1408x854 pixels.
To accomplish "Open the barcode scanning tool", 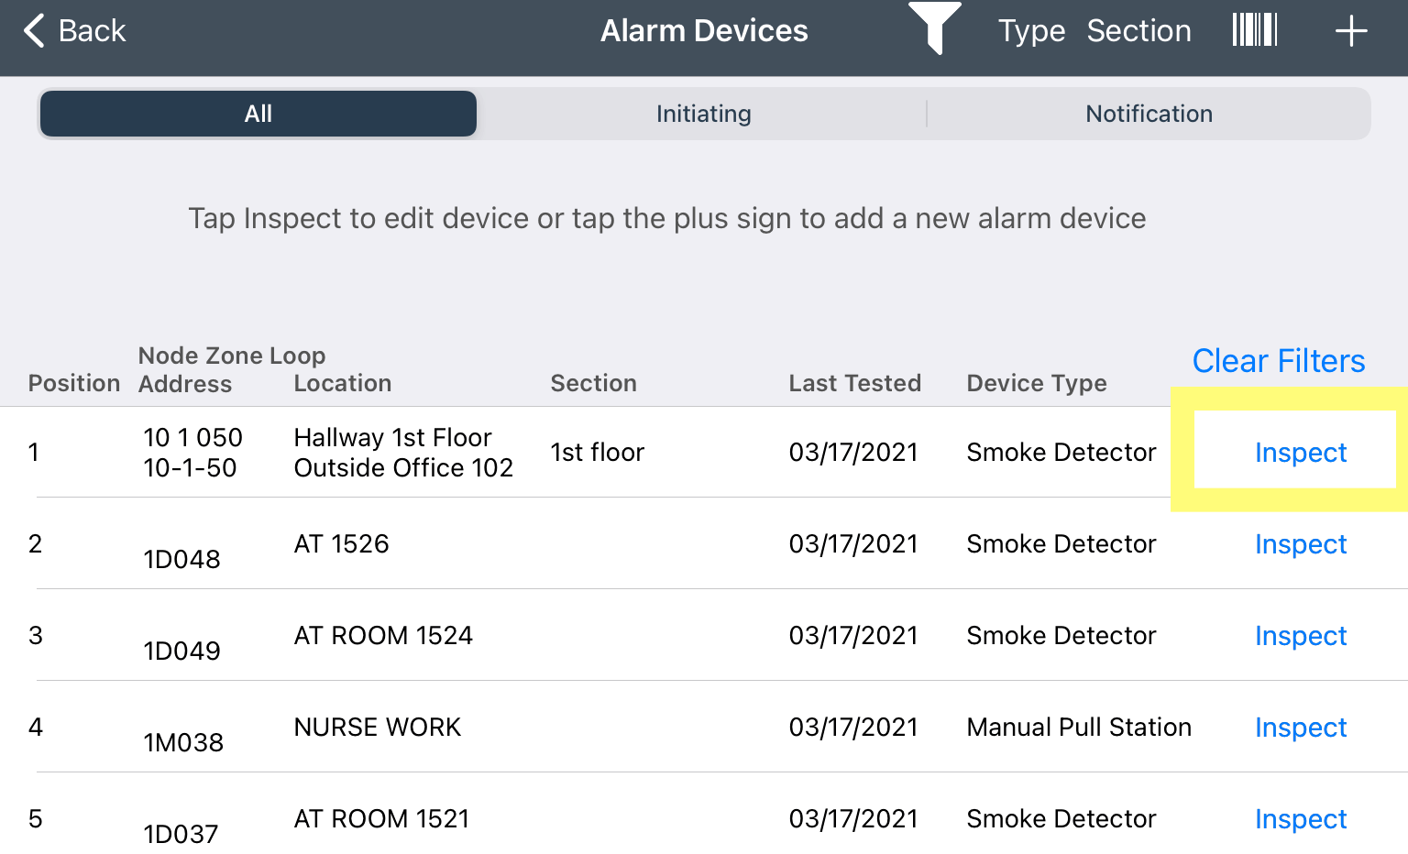I will (1254, 29).
